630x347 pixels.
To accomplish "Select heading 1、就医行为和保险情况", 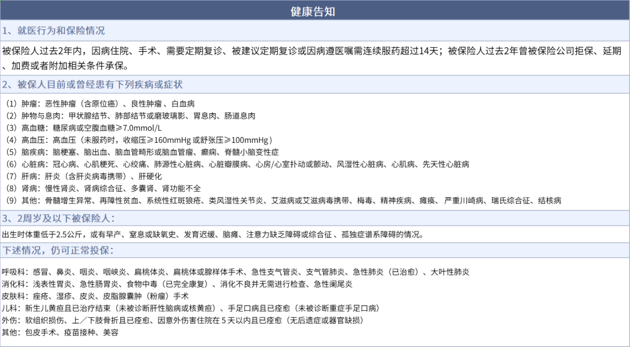I will coord(54,30).
